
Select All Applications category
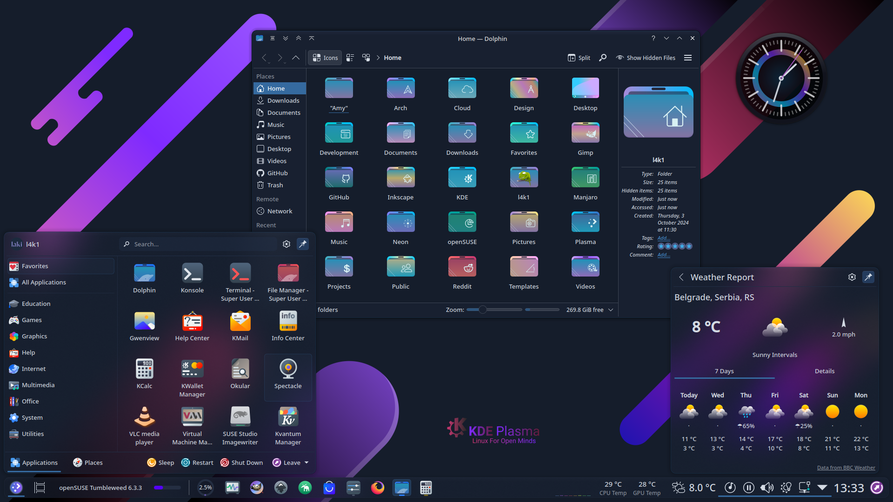pyautogui.click(x=60, y=282)
